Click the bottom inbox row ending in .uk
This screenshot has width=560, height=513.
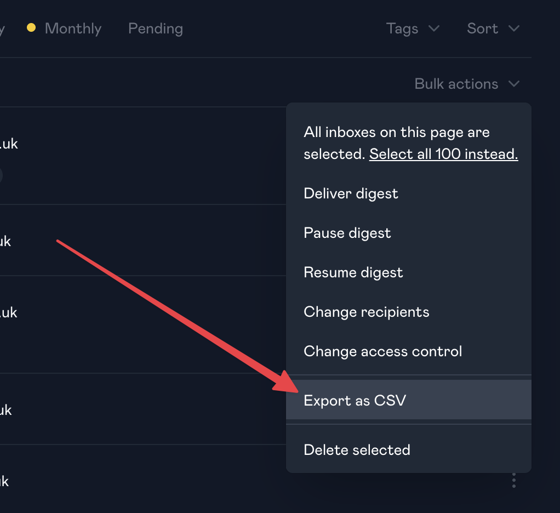(4, 481)
